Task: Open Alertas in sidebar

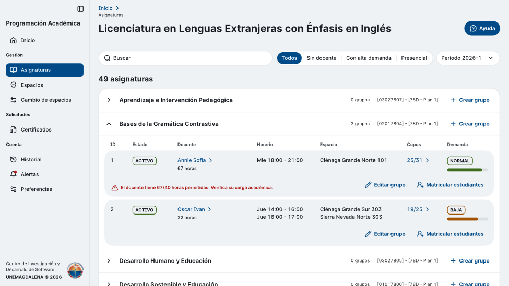Action: tap(44, 174)
